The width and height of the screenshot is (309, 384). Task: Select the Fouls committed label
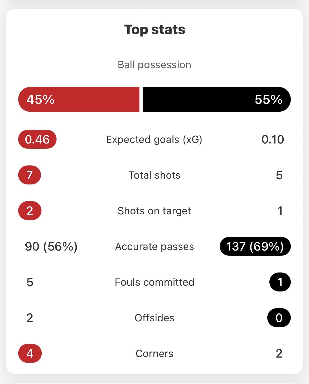154,282
